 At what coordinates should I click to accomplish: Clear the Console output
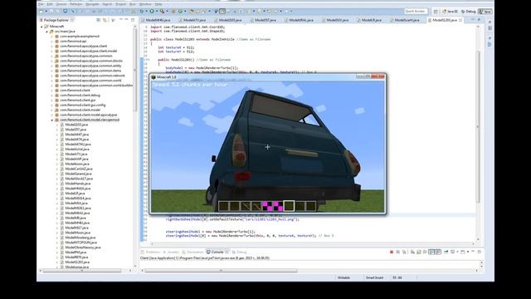click(x=412, y=252)
